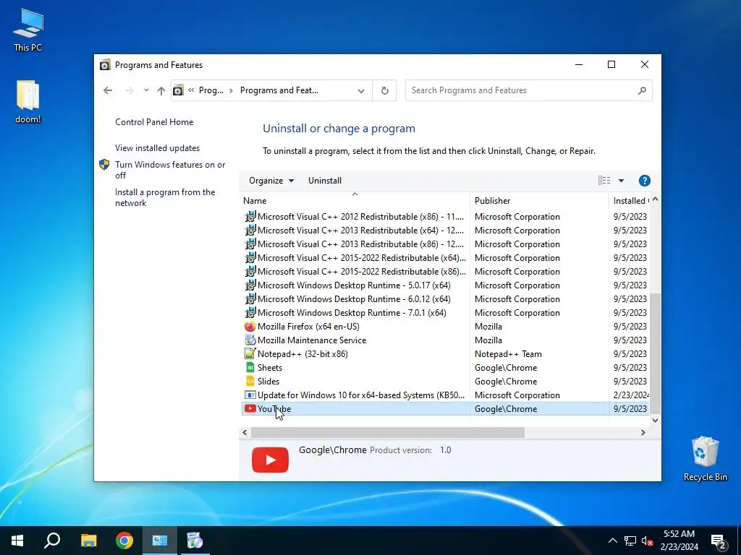741x555 pixels.
Task: Click the 2/23/2024 install date cell
Action: click(x=631, y=395)
